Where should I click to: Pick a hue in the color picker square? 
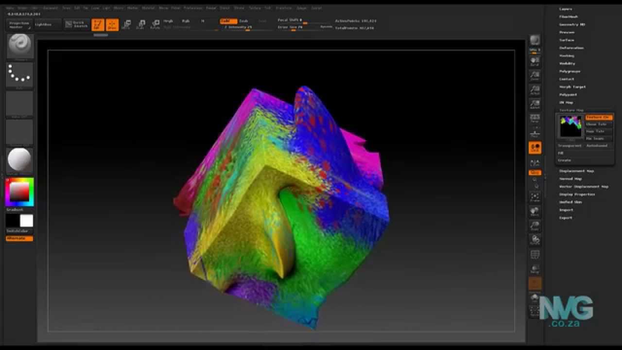19,192
